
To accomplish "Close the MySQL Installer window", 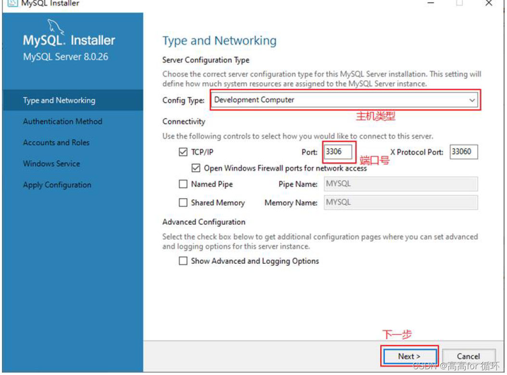I will [489, 3].
